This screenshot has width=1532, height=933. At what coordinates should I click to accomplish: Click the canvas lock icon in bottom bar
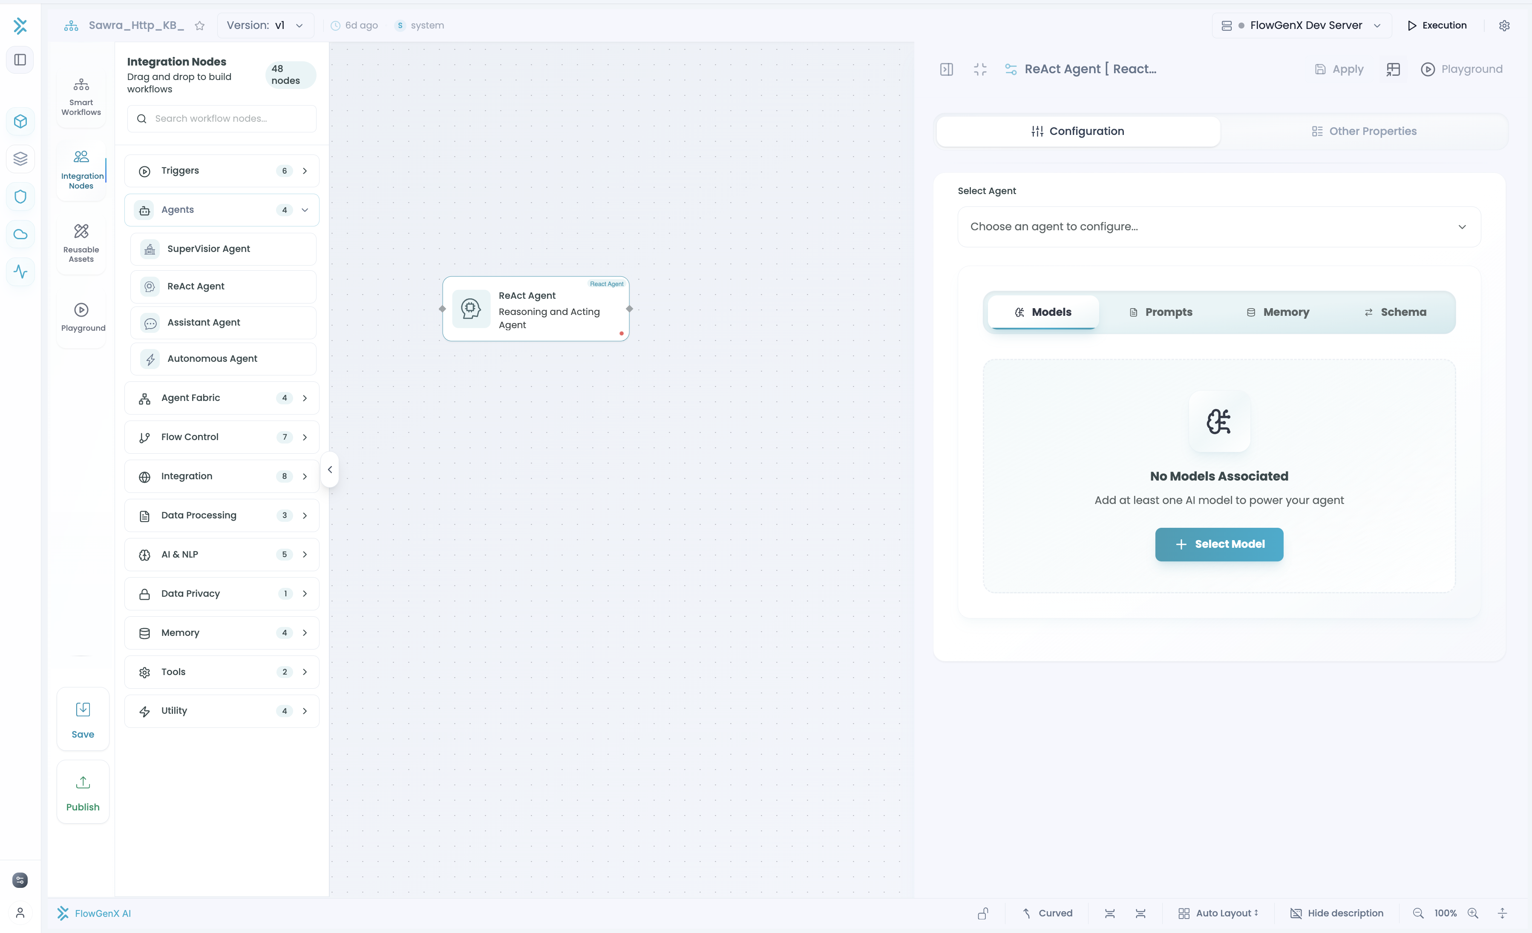point(983,913)
